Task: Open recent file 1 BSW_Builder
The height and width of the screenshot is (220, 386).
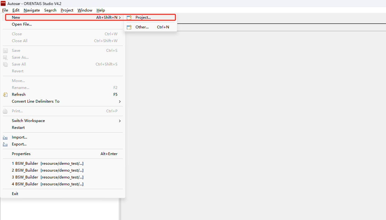Action: click(x=47, y=164)
